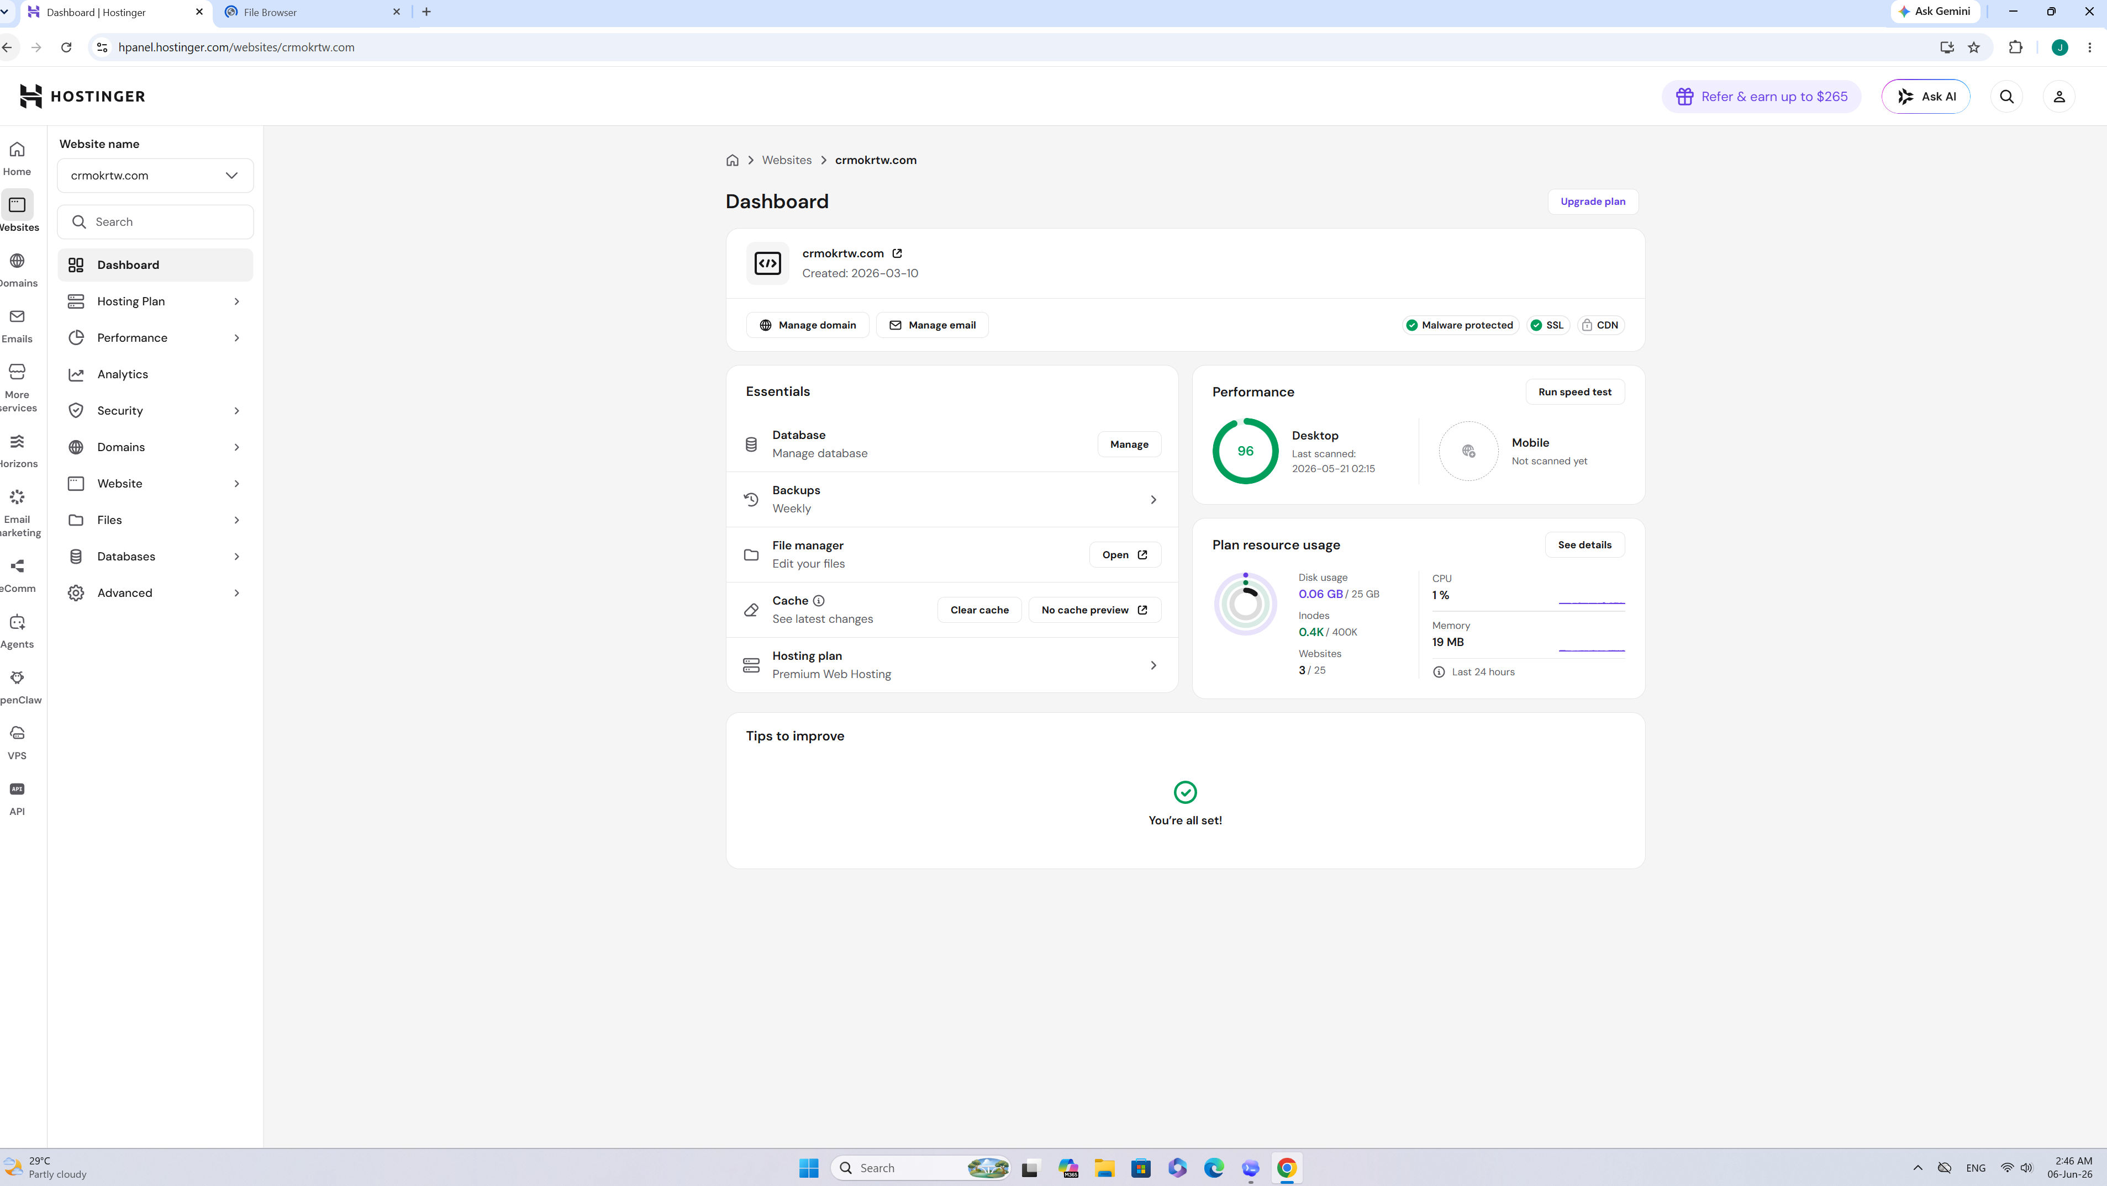2107x1186 pixels.
Task: Open the eComm icon
Action: [17, 565]
